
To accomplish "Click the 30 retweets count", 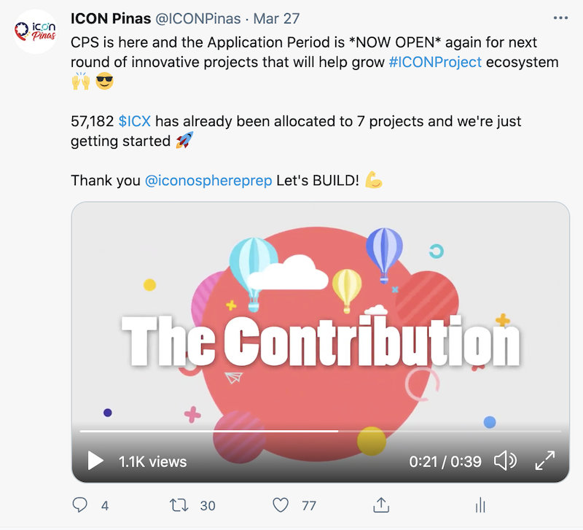I will coord(208,505).
